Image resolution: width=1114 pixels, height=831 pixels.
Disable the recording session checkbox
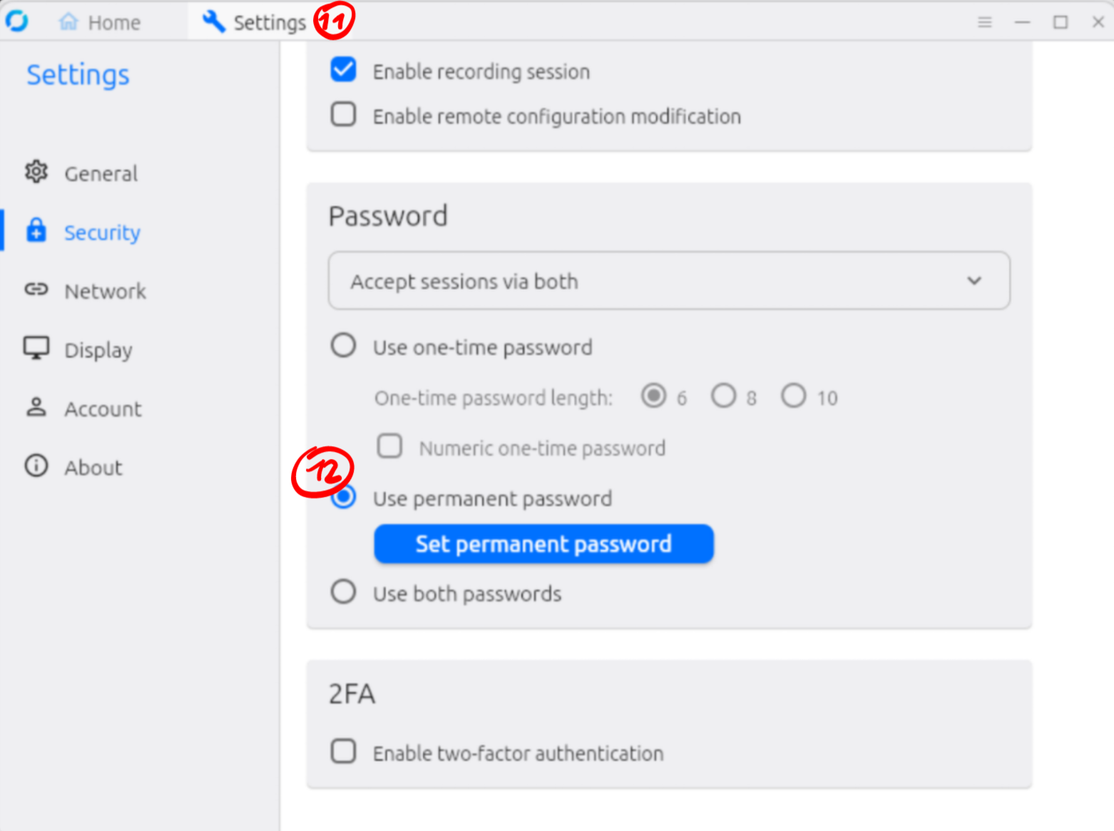tap(344, 71)
